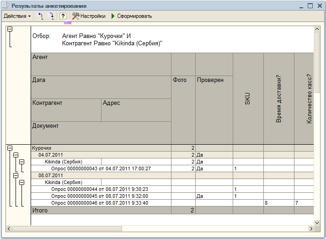Viewport: 326px width, 239px height.
Task: Click the Итого totals row label
Action: pos(101,210)
